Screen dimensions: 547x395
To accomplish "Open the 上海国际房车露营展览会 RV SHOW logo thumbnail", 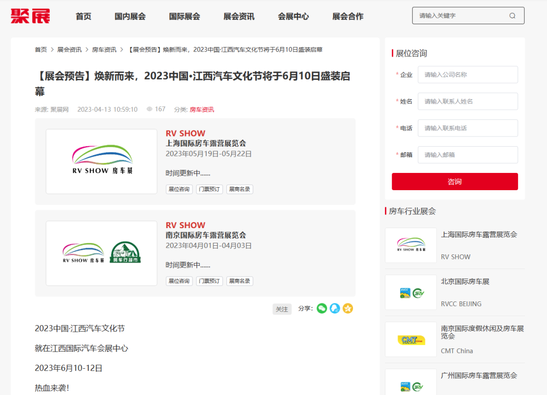I will 101,162.
